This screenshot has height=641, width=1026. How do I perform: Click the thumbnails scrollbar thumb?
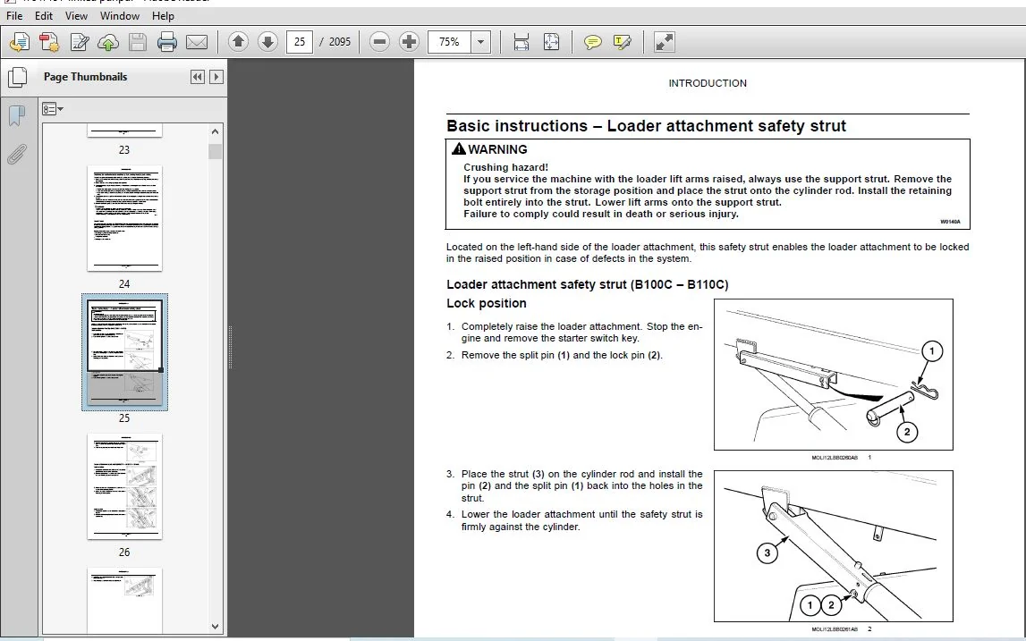[x=216, y=152]
